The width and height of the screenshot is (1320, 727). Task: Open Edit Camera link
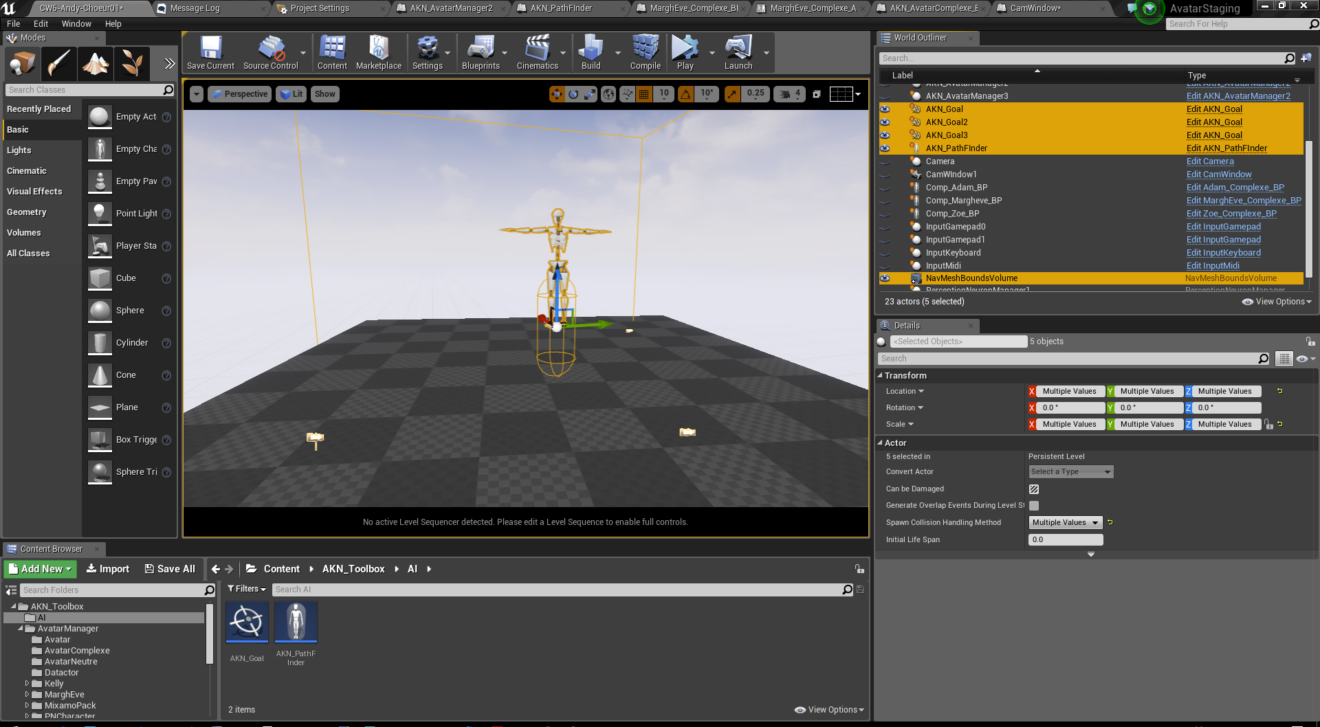click(x=1210, y=161)
